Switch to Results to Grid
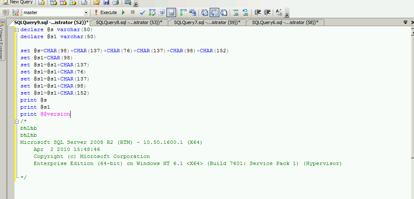 [214, 12]
